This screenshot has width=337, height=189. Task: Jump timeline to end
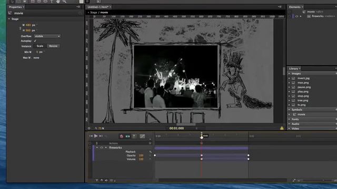[101, 136]
